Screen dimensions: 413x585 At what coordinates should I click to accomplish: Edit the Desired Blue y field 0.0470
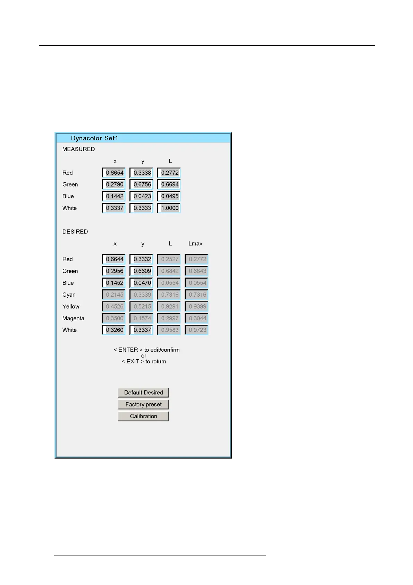click(142, 283)
